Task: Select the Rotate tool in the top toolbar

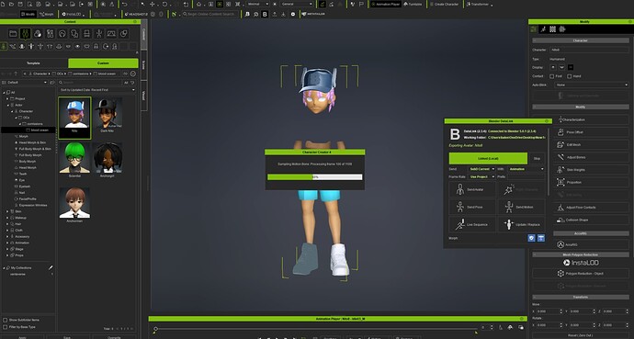Action: tap(164, 4)
